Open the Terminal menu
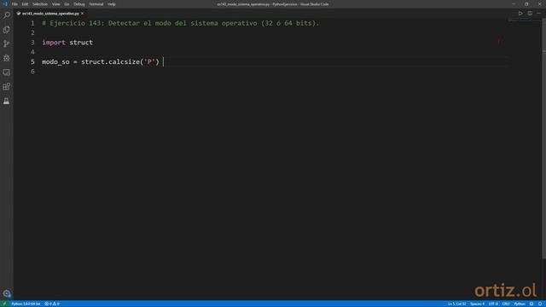This screenshot has width=546, height=307. [x=96, y=4]
